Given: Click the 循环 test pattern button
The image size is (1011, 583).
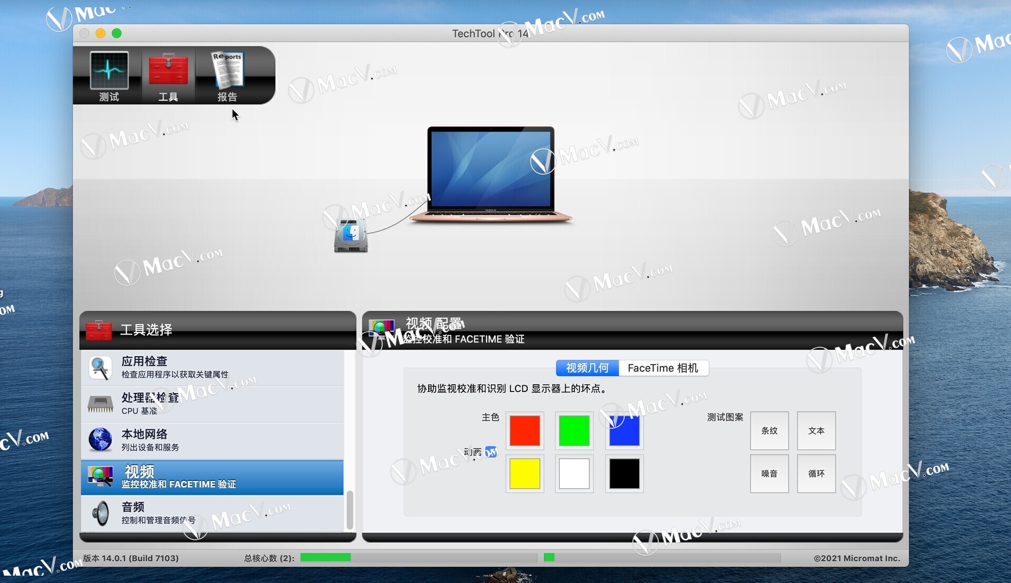Looking at the screenshot, I should click(816, 474).
